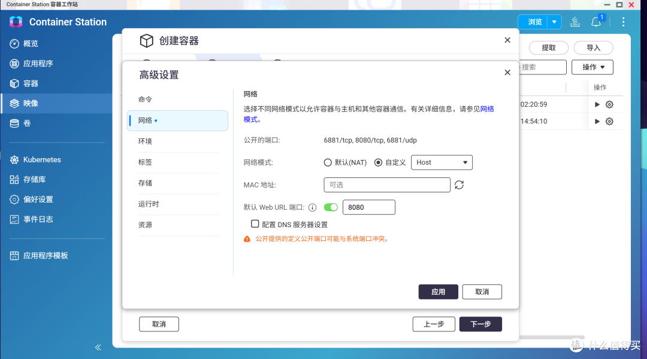Click the 导入 import button

point(593,48)
